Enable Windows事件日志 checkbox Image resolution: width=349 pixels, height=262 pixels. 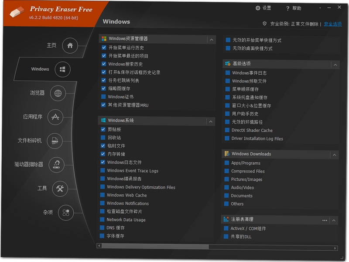click(228, 73)
